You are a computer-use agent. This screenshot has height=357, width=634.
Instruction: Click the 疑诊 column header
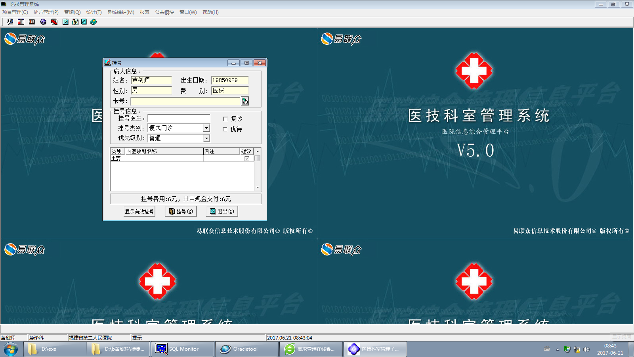click(x=246, y=151)
